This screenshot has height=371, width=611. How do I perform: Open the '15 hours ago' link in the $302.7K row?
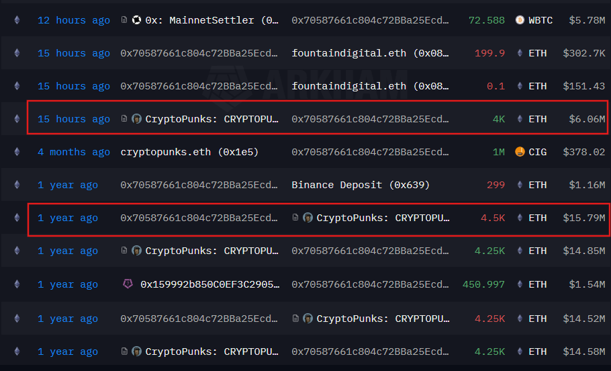[74, 54]
